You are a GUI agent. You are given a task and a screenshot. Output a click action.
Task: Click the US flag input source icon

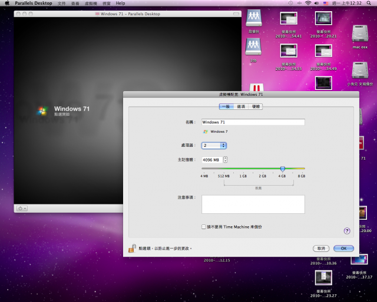pos(326,3)
